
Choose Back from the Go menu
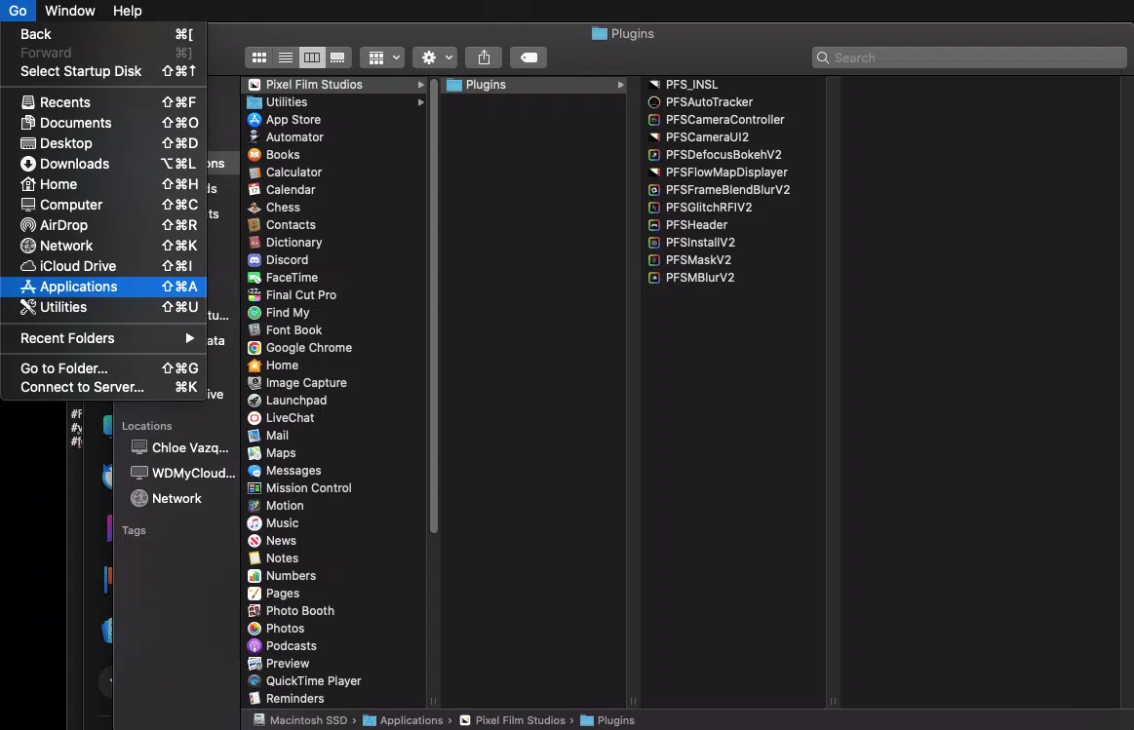(104, 34)
